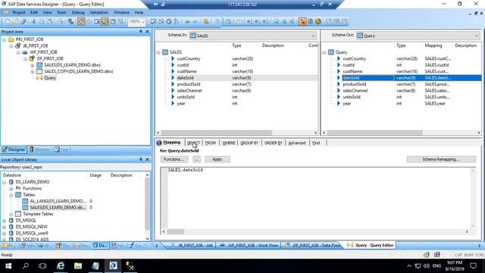Viewport: 485px width, 273px height.
Task: Switch to the GROUP BY tab
Action: pos(249,143)
